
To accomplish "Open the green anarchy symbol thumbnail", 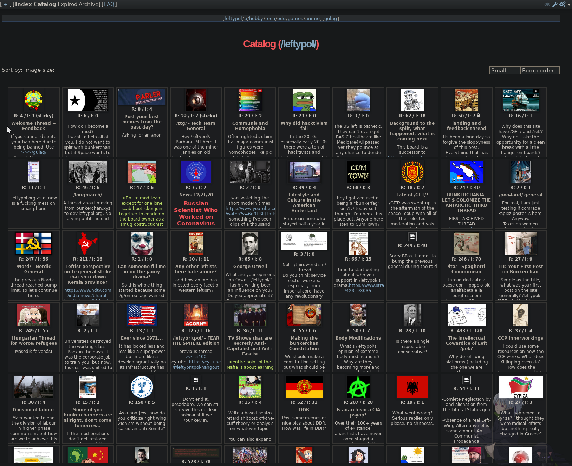I will pyautogui.click(x=358, y=387).
